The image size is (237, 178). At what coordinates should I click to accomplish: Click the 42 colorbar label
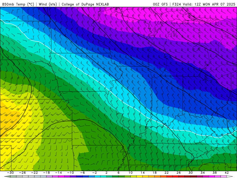coord(227,173)
